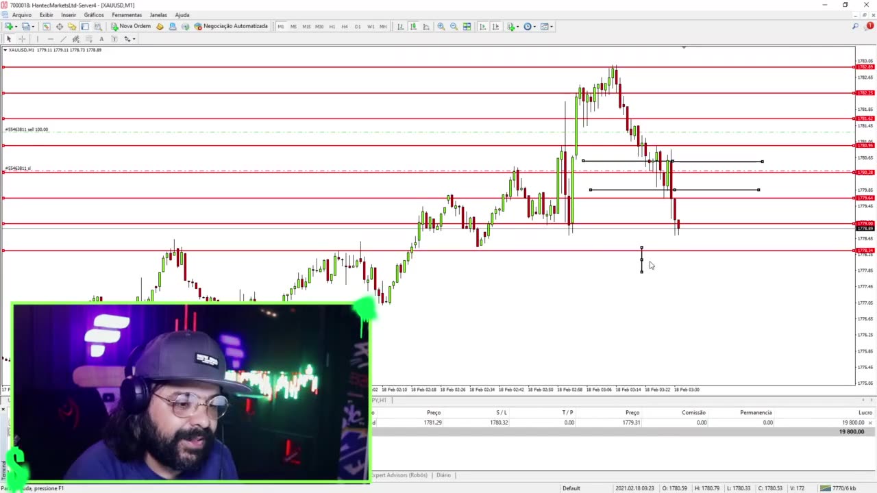877x493 pixels.
Task: Select the M5 timeframe
Action: (x=293, y=27)
